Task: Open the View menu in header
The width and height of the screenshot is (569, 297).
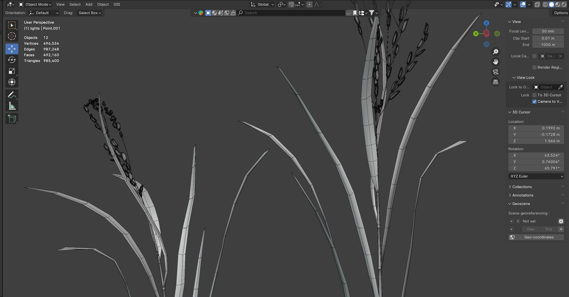Action: 60,4
